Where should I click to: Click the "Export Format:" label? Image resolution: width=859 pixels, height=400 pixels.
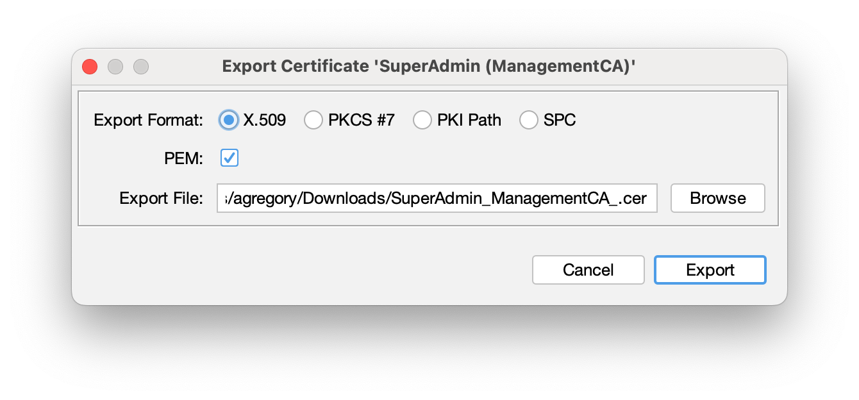click(148, 120)
